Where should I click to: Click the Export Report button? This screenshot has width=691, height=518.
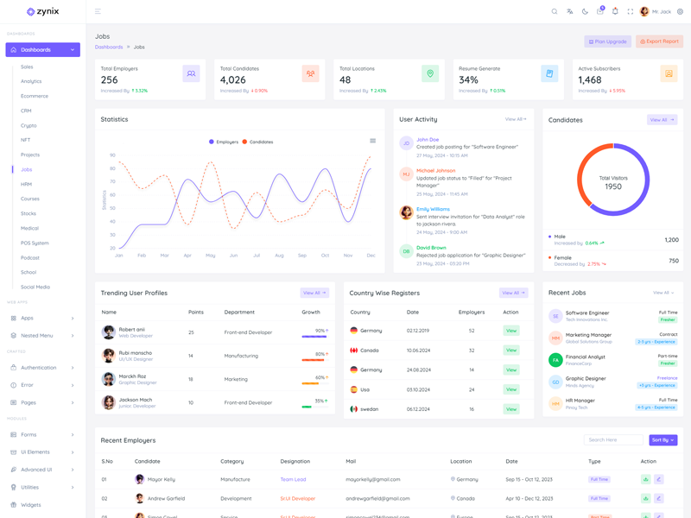pyautogui.click(x=659, y=41)
